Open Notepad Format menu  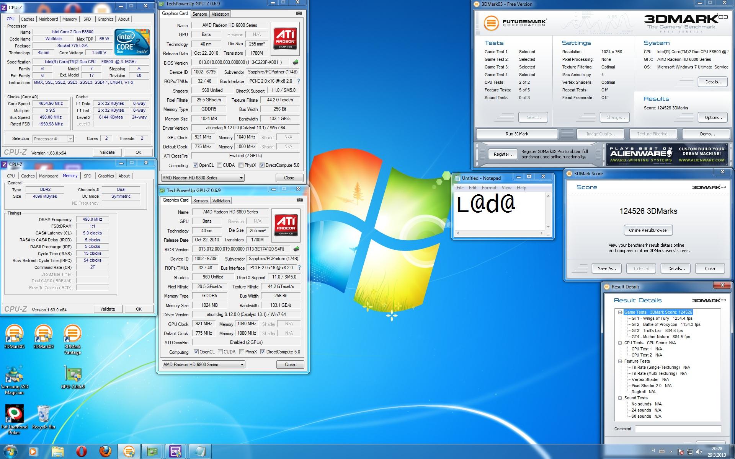(489, 188)
